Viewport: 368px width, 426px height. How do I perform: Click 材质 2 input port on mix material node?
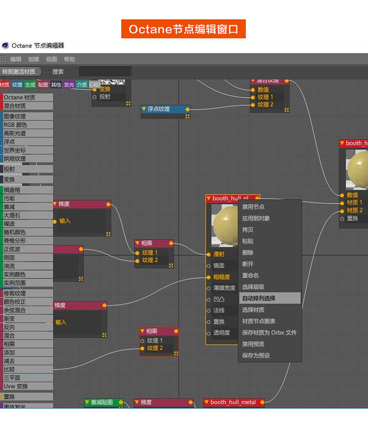(342, 211)
